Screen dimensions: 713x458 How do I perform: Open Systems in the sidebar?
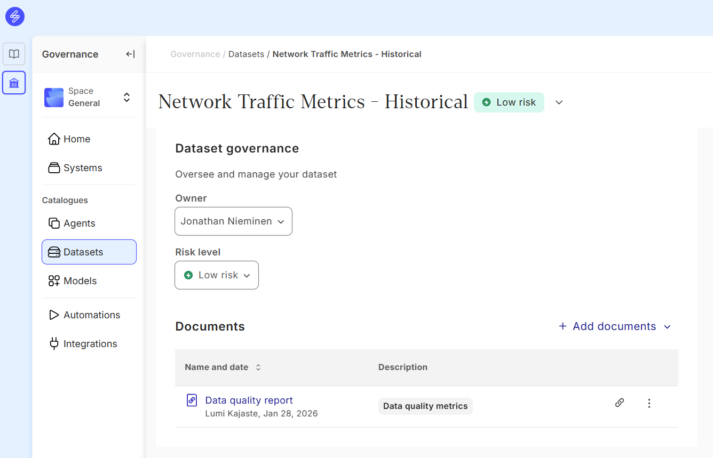pos(82,168)
